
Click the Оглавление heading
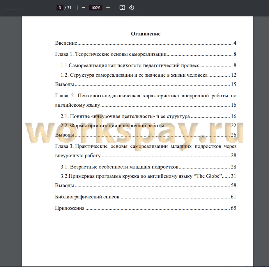146,34
